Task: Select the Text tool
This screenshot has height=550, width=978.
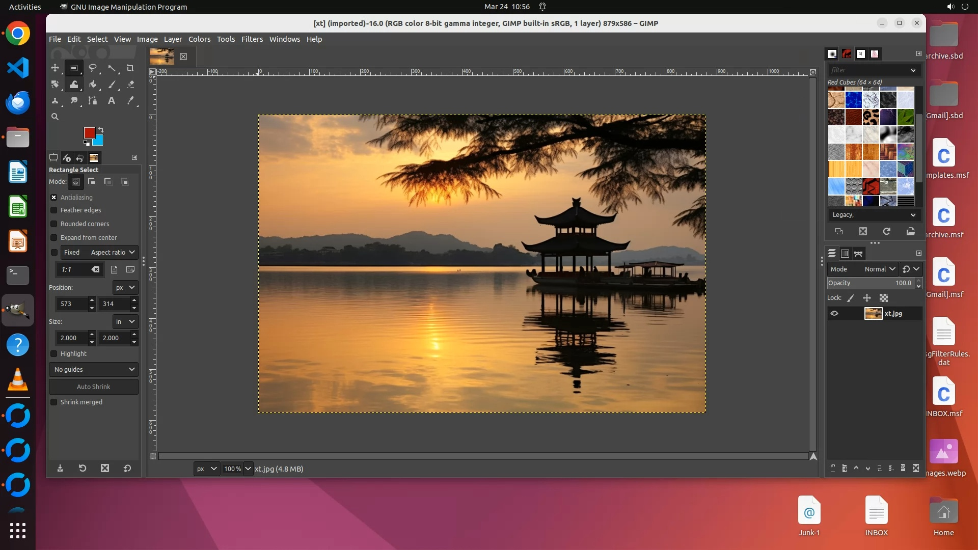Action: (112, 101)
